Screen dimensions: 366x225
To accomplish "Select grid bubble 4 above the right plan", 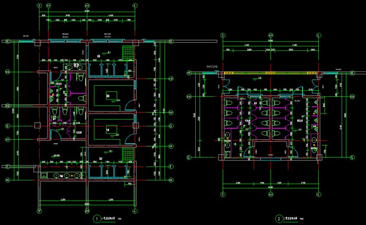I will pos(318,35).
